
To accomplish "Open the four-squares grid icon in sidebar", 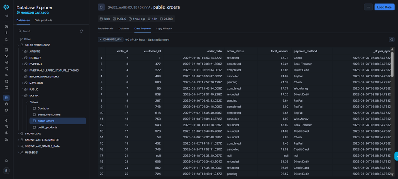I will 6,81.
